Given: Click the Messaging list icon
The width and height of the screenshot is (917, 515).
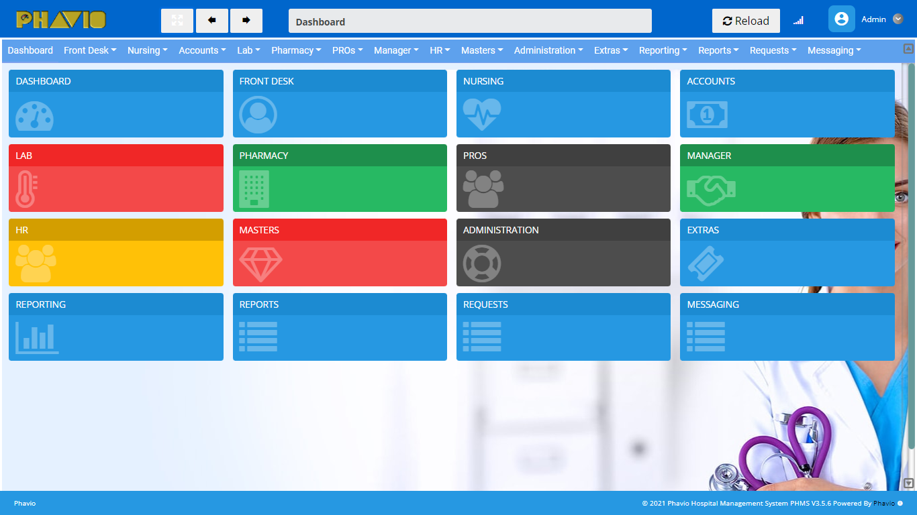Looking at the screenshot, I should [x=706, y=337].
